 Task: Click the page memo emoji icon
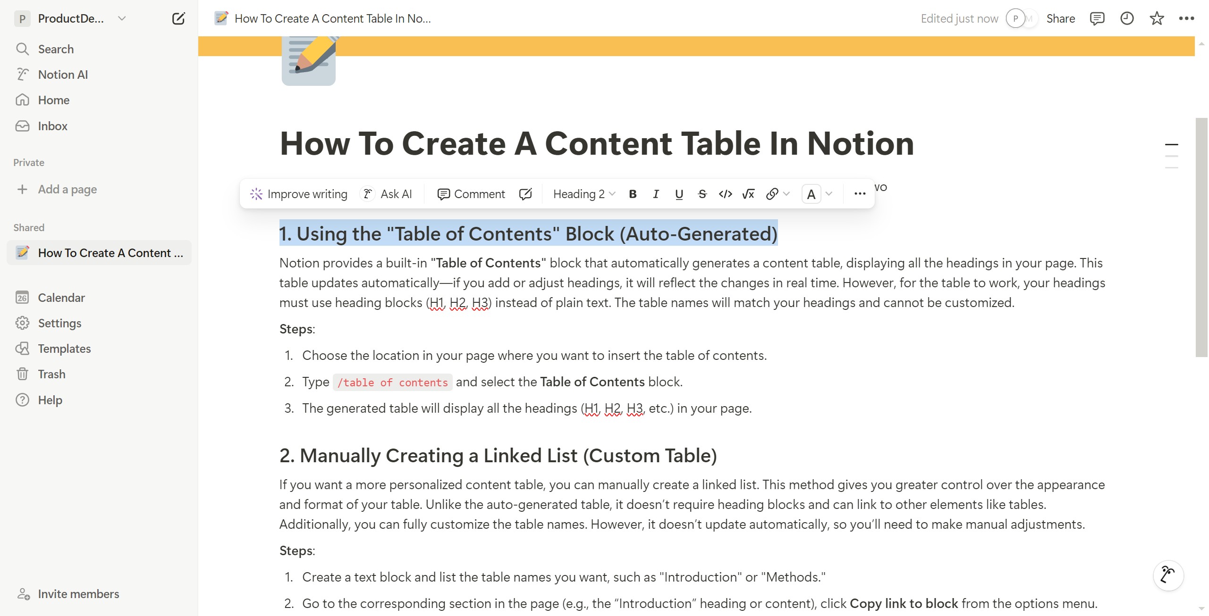pyautogui.click(x=309, y=60)
